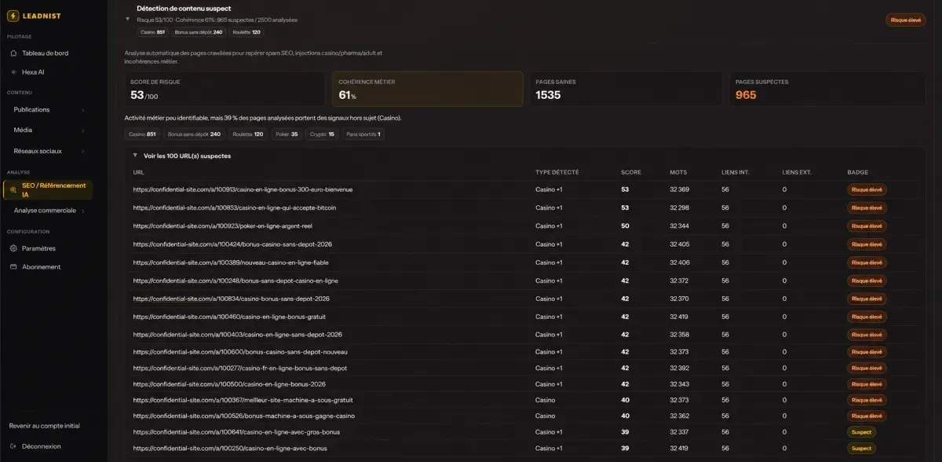This screenshot has height=462, width=942.
Task: Open Tableau de bord home icon
Action: pyautogui.click(x=14, y=53)
